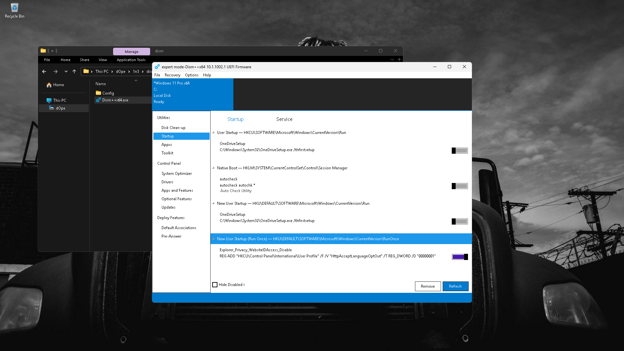
Task: Switch to the Startup tab
Action: tap(235, 119)
